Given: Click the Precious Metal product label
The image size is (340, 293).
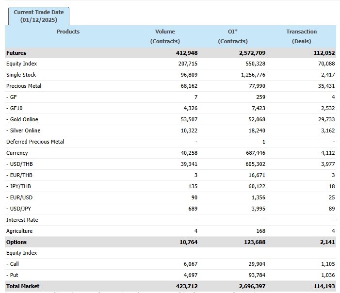Looking at the screenshot, I should pos(24,86).
